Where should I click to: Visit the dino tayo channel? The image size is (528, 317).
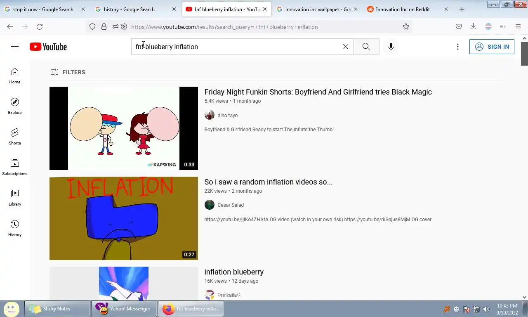(x=228, y=116)
